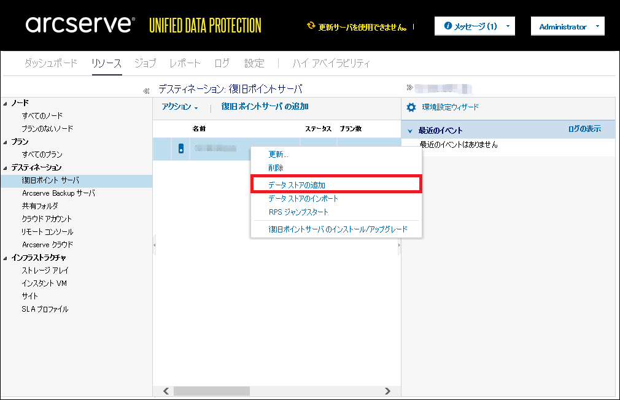
Task: Open the ハイ アベイラビリティ tab
Action: coord(331,63)
